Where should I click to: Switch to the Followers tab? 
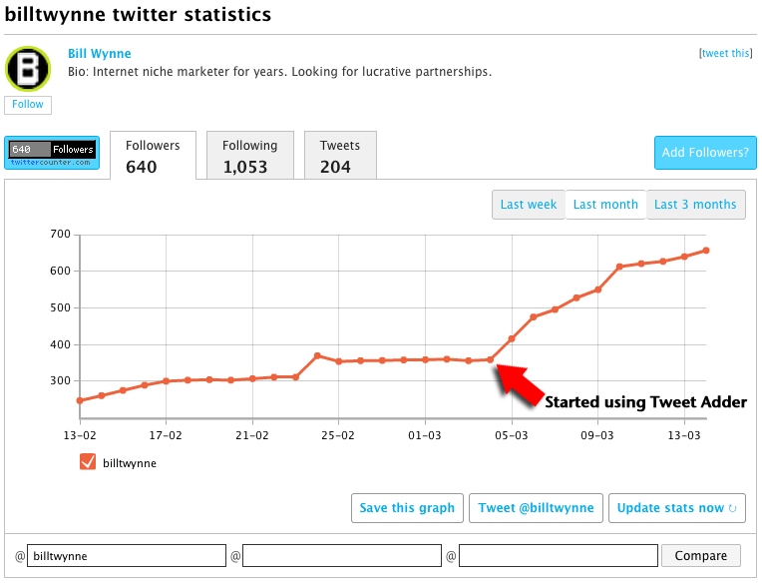pyautogui.click(x=153, y=156)
